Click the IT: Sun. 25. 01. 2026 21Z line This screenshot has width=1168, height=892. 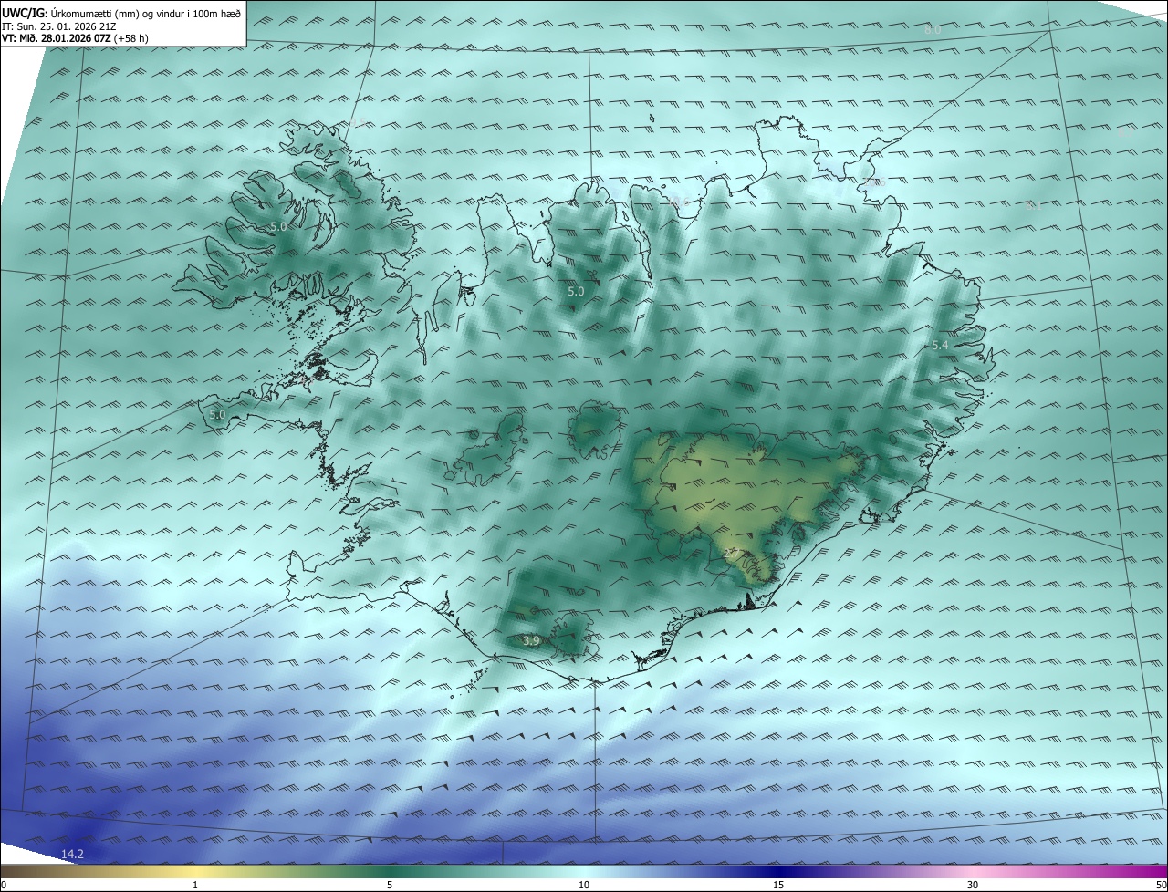pyautogui.click(x=60, y=26)
